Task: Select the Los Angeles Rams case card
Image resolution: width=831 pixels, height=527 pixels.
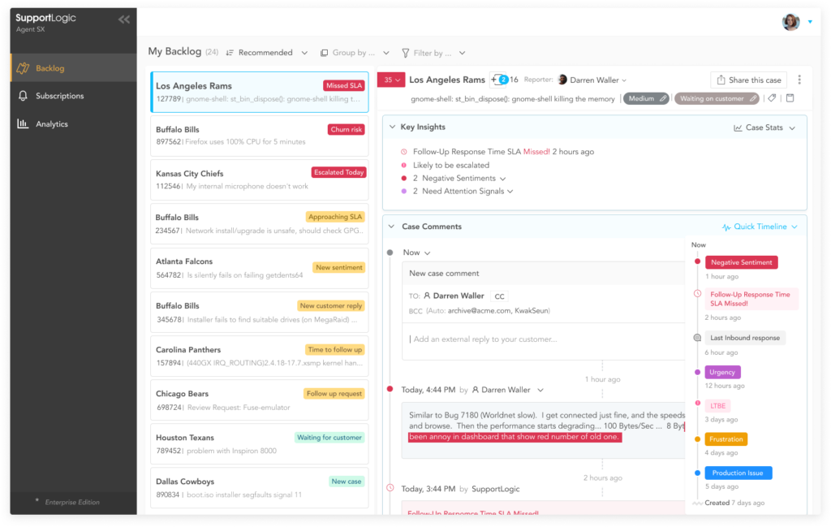Action: pos(259,93)
